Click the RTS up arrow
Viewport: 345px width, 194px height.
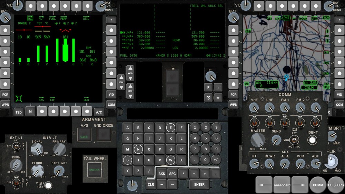[x=130, y=86]
